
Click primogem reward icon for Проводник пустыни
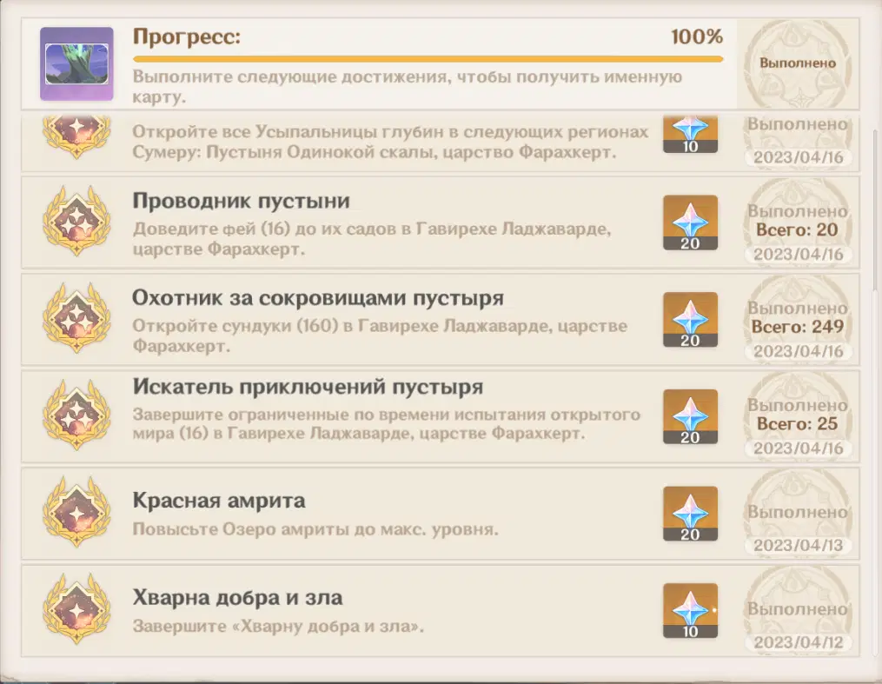[x=690, y=223]
